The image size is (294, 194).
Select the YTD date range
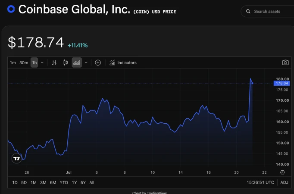click(x=64, y=182)
